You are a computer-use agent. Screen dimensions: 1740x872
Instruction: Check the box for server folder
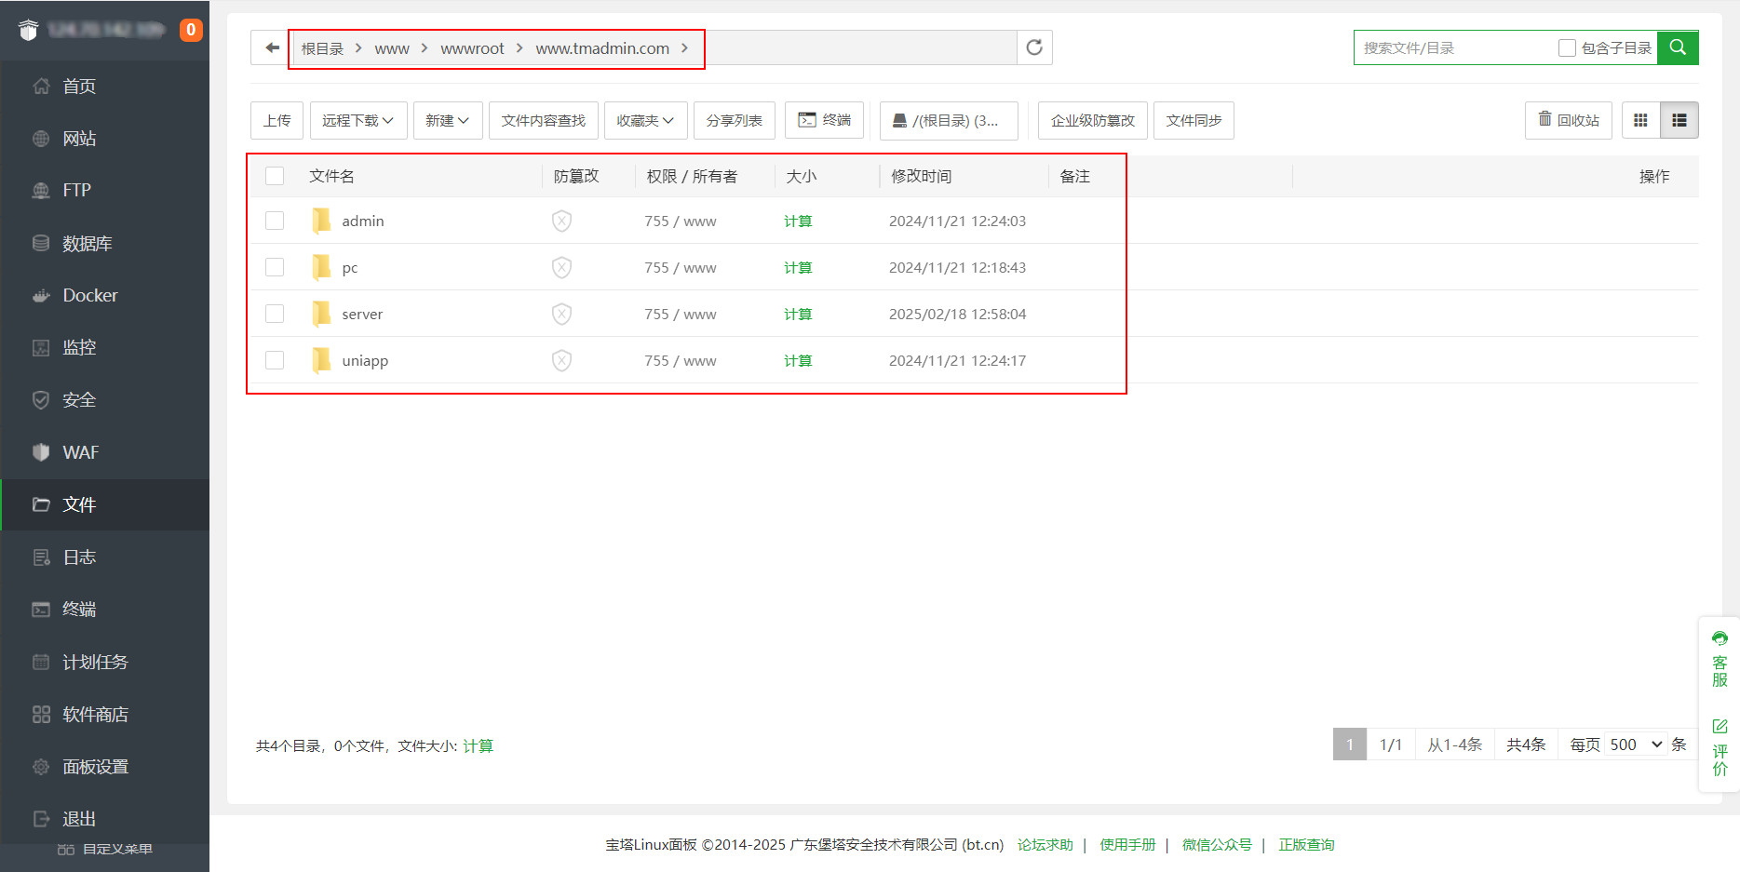point(275,314)
